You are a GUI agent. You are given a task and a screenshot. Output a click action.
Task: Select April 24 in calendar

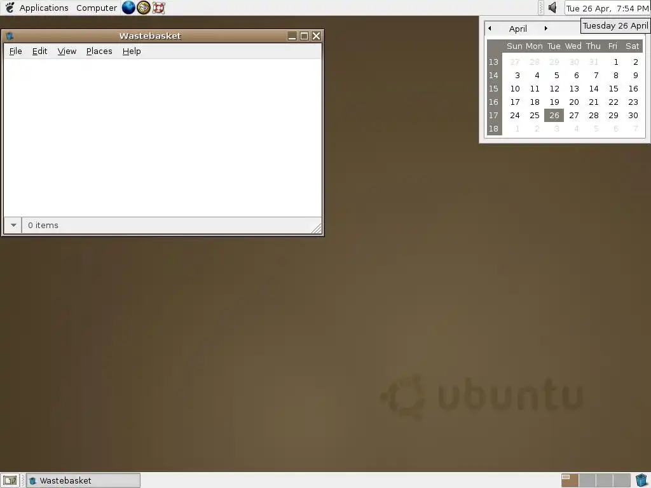tap(515, 116)
